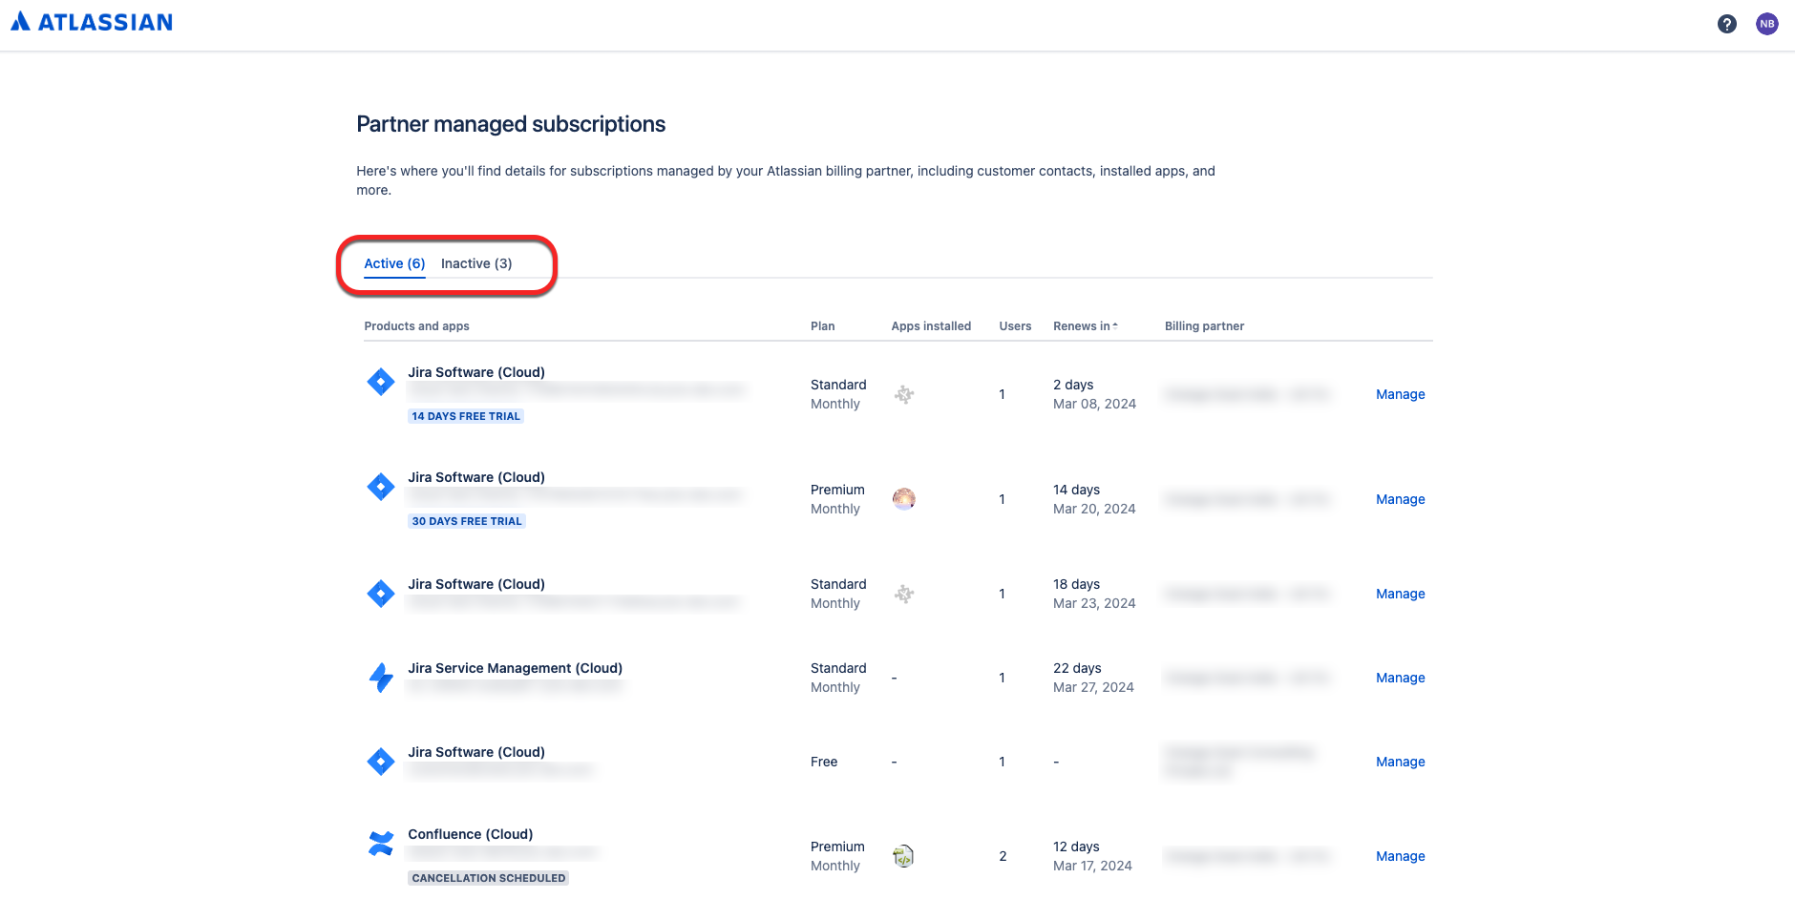This screenshot has height=920, width=1795.
Task: Click the Mar 23, 2024 renewal date
Action: tap(1094, 603)
